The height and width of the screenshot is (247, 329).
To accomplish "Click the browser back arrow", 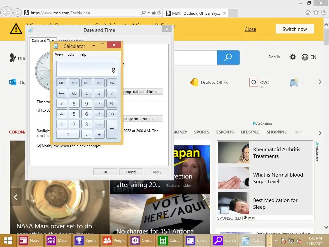I will [x=6, y=13].
